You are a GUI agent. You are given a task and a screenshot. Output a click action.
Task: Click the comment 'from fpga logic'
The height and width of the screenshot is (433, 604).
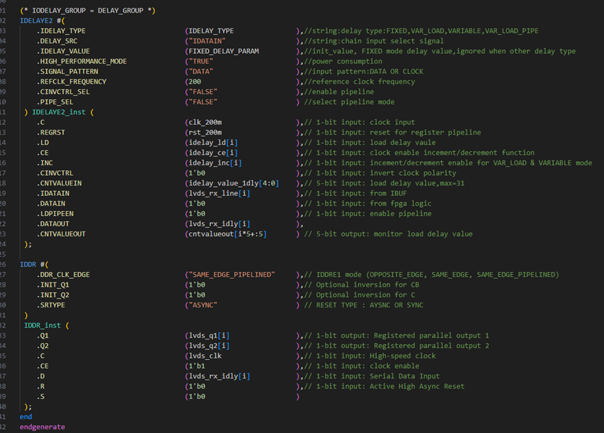click(x=400, y=204)
